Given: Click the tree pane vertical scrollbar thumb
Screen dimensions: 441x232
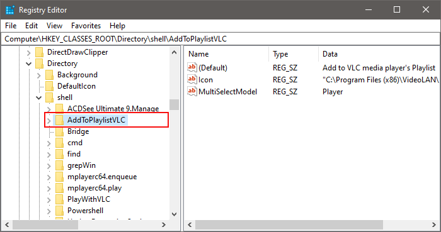Looking at the screenshot, I should point(174,104).
